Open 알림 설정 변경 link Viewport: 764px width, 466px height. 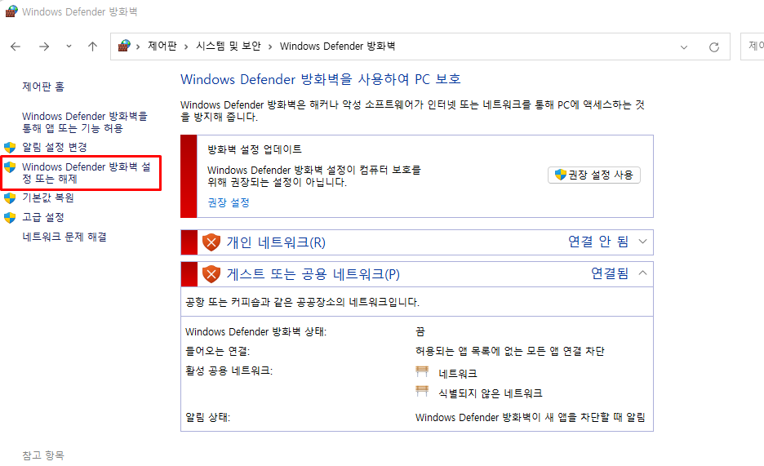pyautogui.click(x=55, y=147)
